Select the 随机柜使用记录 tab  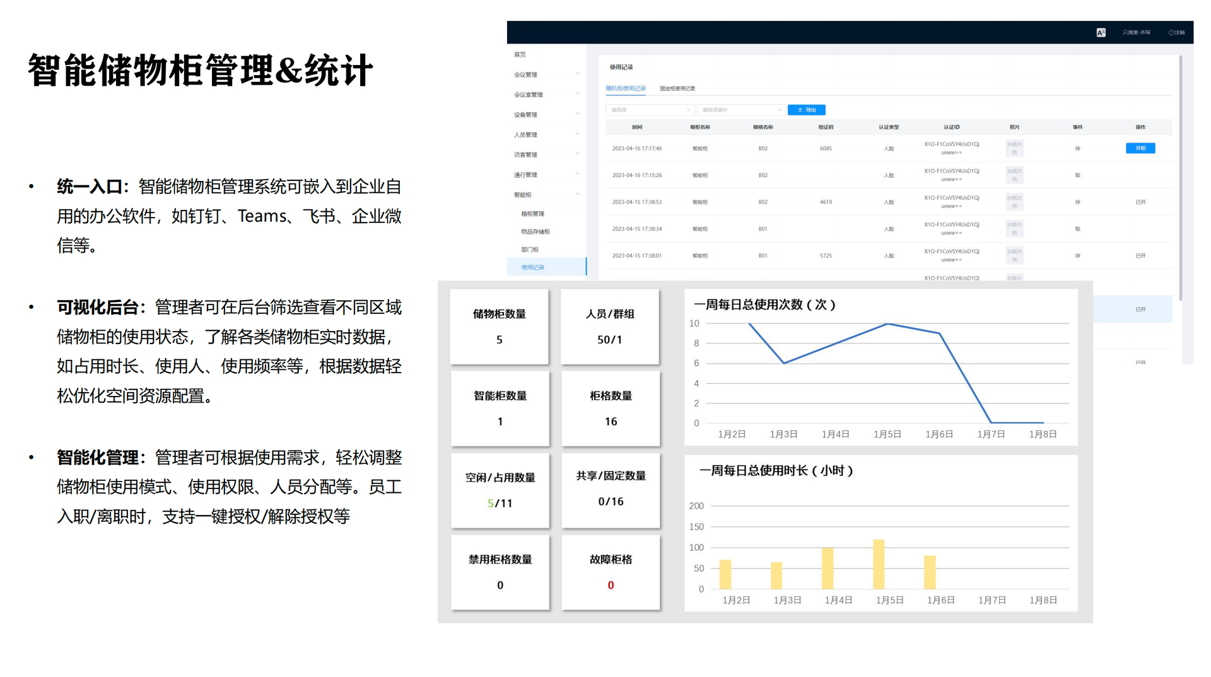click(624, 88)
